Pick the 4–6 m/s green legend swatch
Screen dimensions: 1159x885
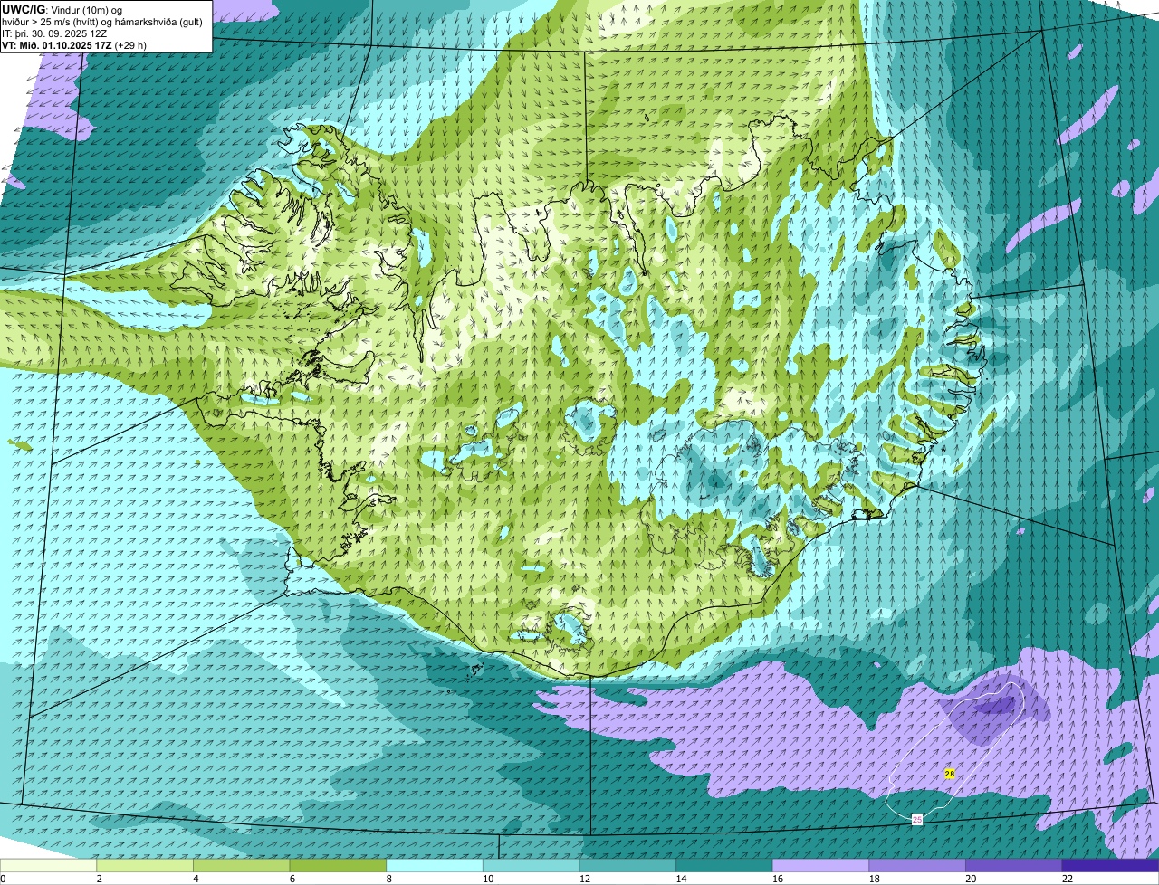pyautogui.click(x=243, y=865)
